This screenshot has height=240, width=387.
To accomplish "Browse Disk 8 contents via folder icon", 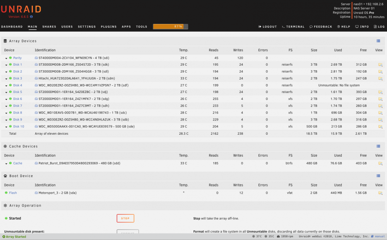I will 380,113.
